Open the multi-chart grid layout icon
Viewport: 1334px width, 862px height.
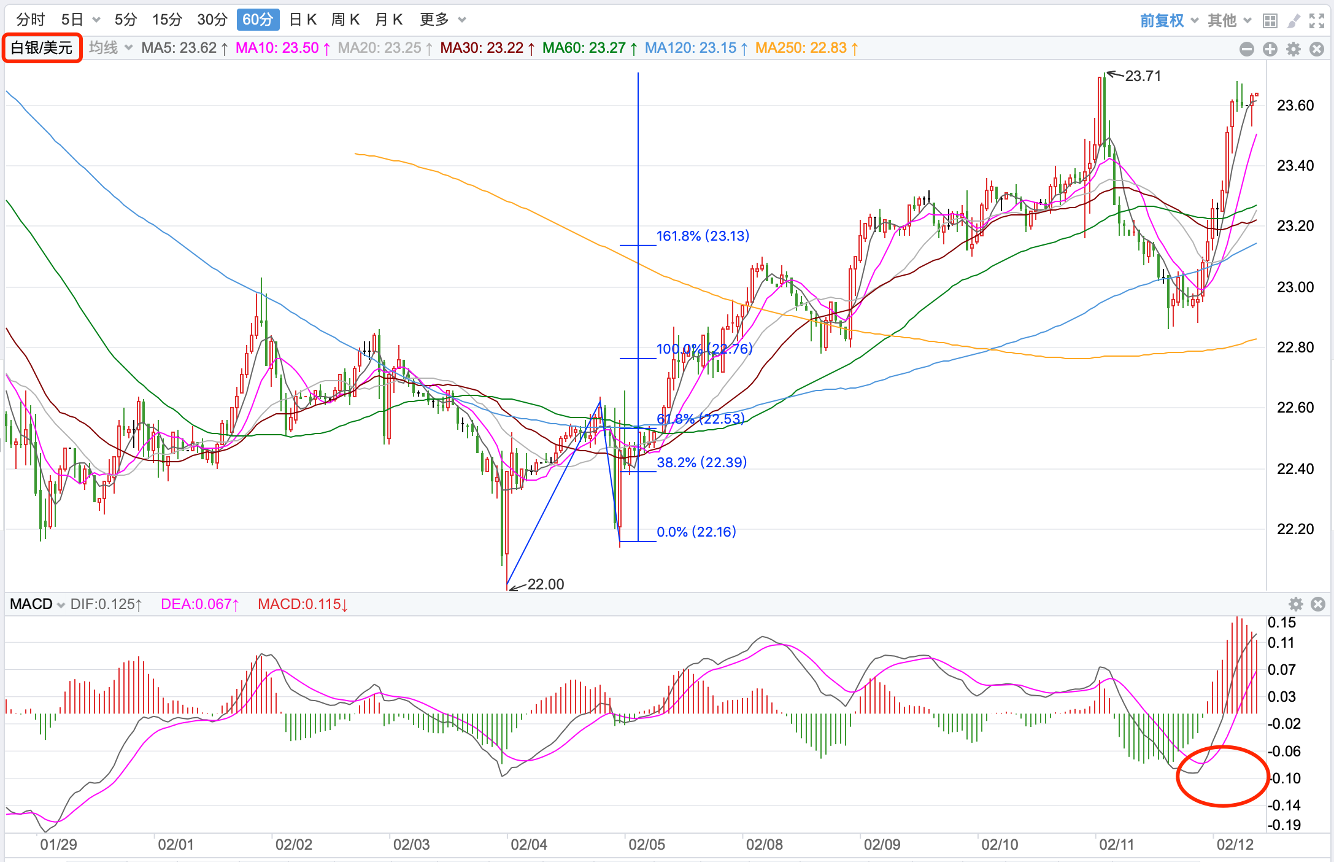[1270, 21]
